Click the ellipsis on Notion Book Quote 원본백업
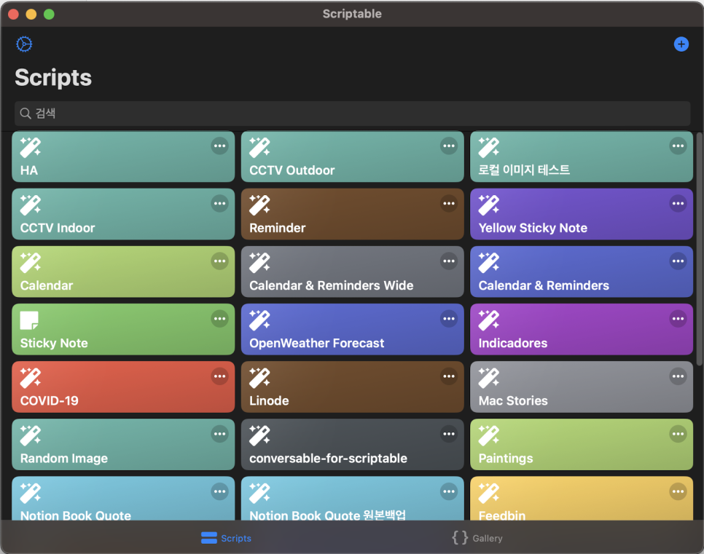704x554 pixels. coord(449,491)
